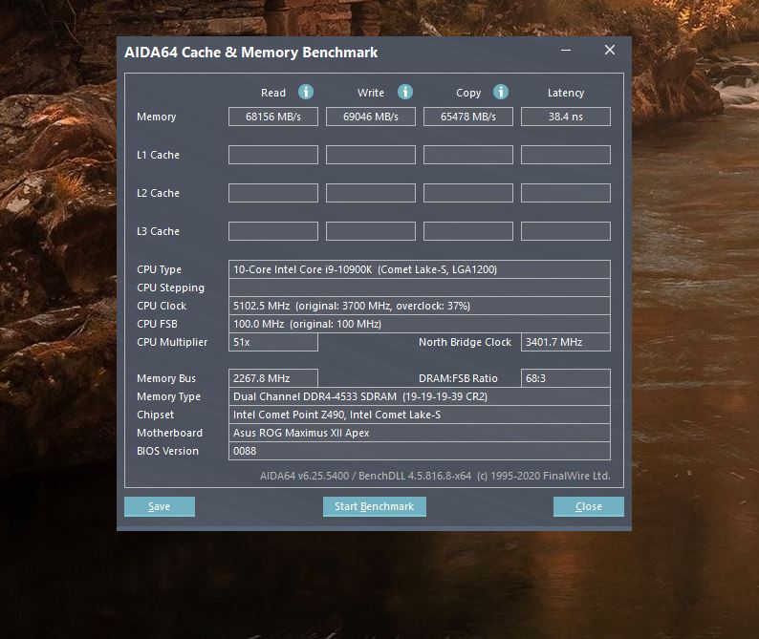This screenshot has width=759, height=639.
Task: Click the info icon next to Write
Action: pyautogui.click(x=405, y=92)
